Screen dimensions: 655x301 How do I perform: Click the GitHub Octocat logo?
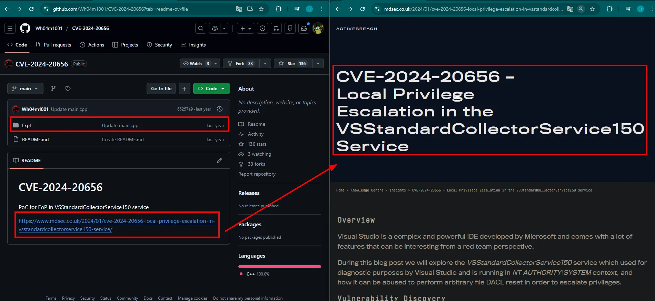[x=25, y=28]
